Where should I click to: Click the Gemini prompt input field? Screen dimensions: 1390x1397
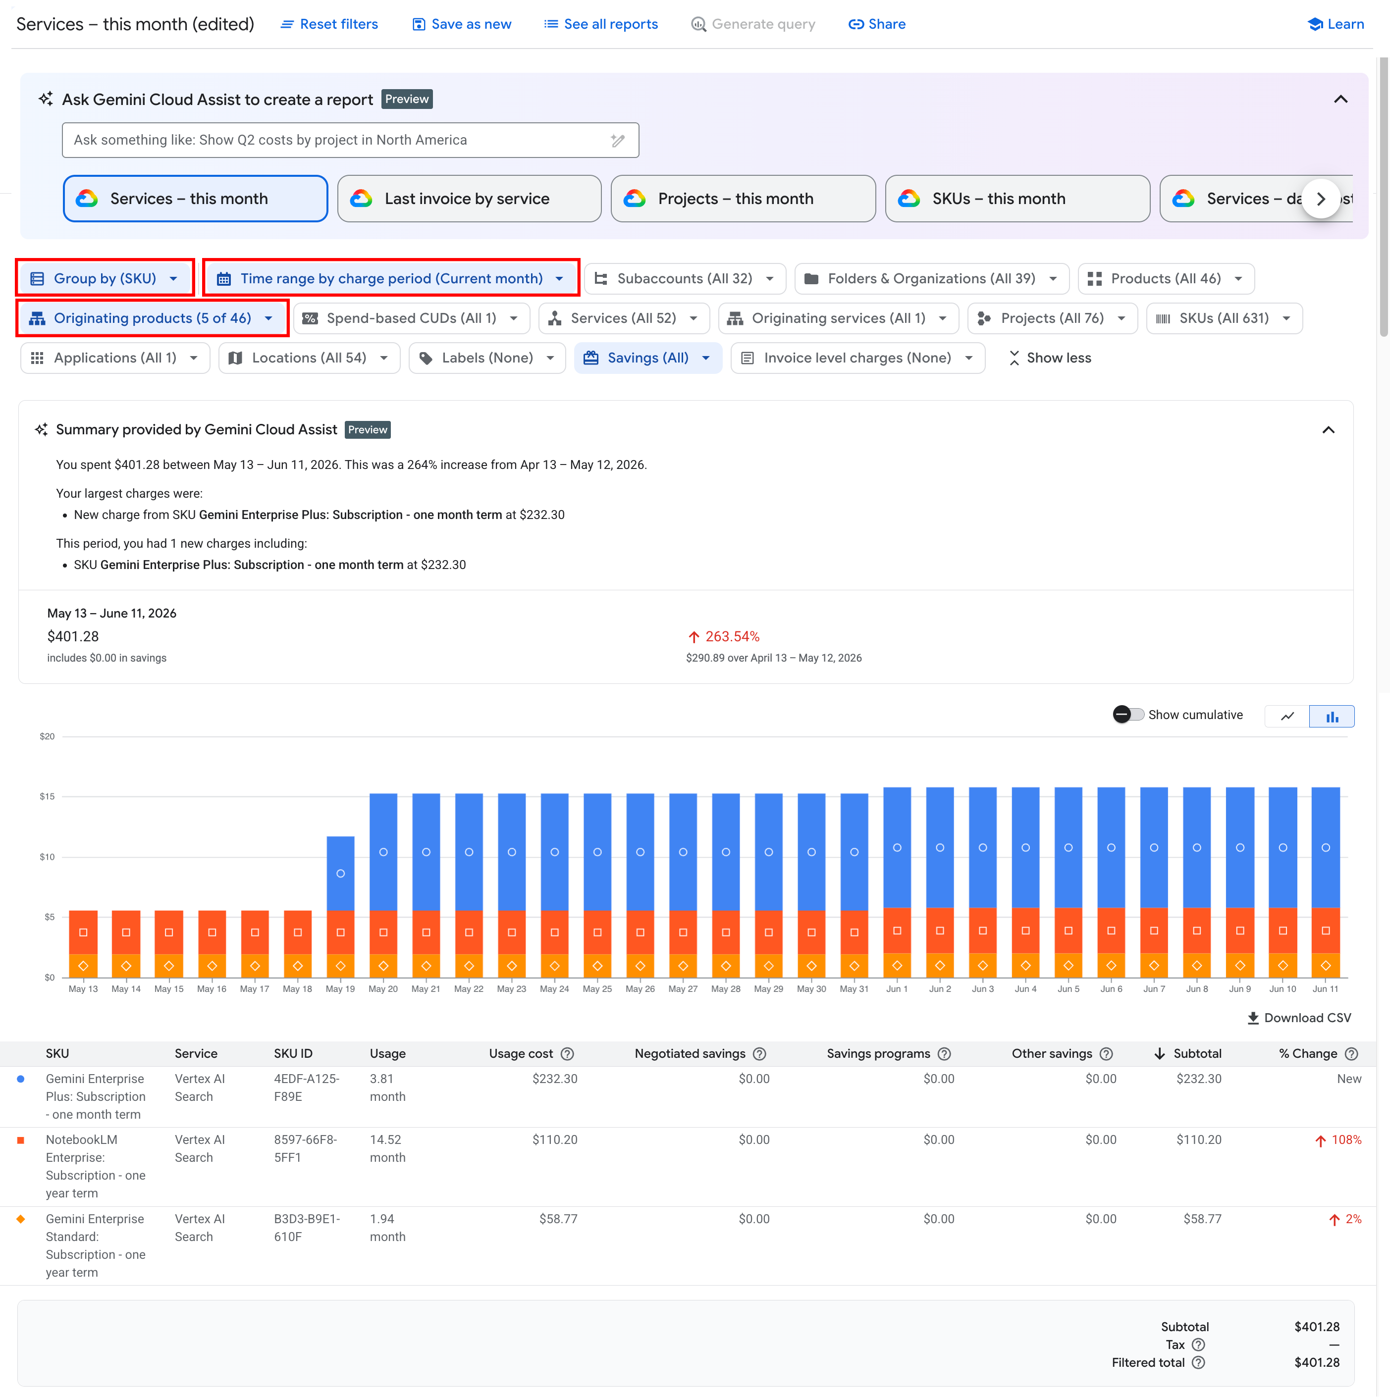[350, 140]
